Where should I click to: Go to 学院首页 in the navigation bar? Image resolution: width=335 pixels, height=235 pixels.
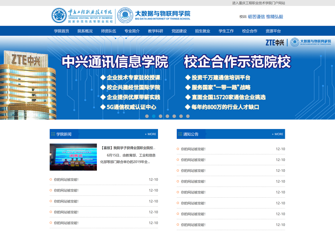click(61, 31)
